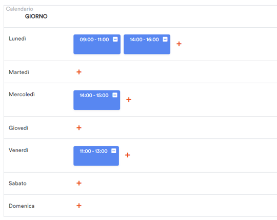Open the 14:00 - 15:00 Wednesday time block
277x220 pixels.
pos(97,100)
